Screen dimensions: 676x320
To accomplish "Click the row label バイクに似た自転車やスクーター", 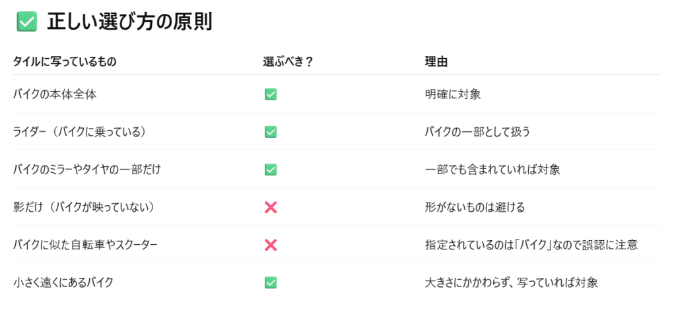I will 85,245.
